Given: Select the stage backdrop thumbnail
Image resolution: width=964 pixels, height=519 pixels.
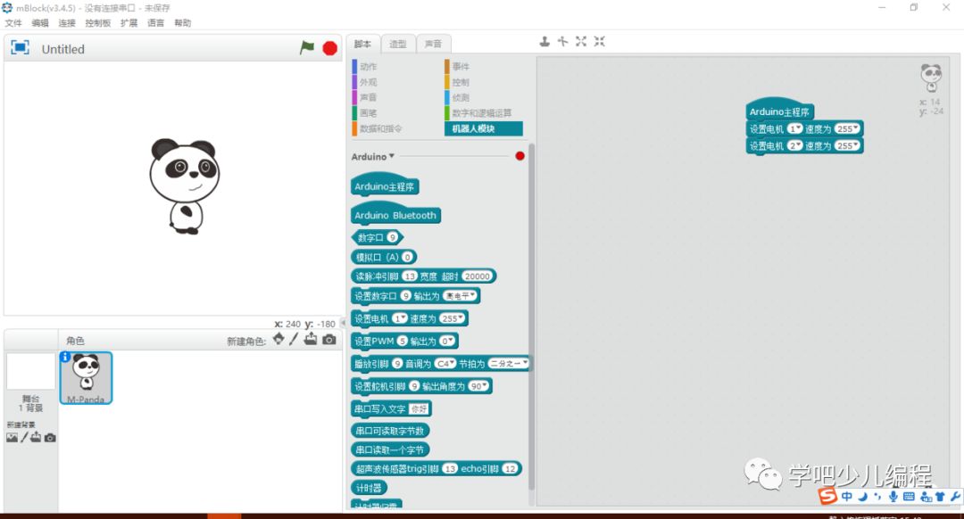Looking at the screenshot, I should point(30,371).
